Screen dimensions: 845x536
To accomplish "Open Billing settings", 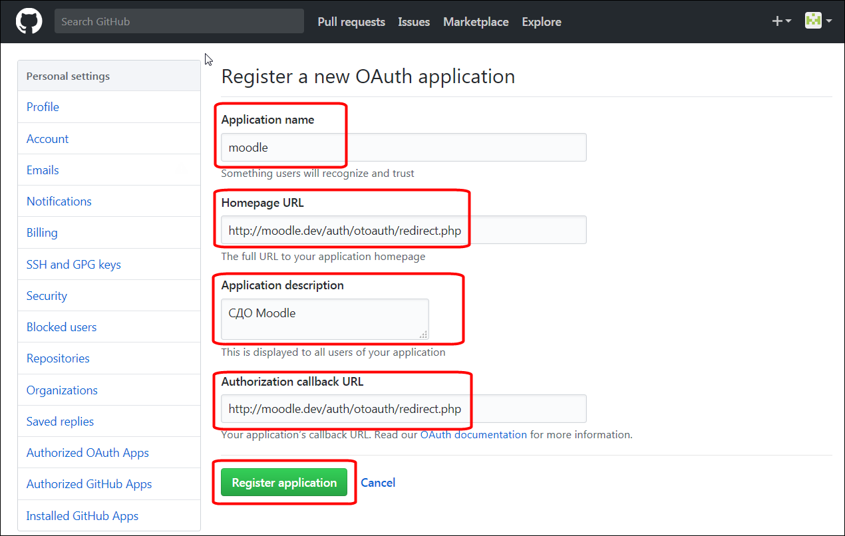I will [x=109, y=233].
